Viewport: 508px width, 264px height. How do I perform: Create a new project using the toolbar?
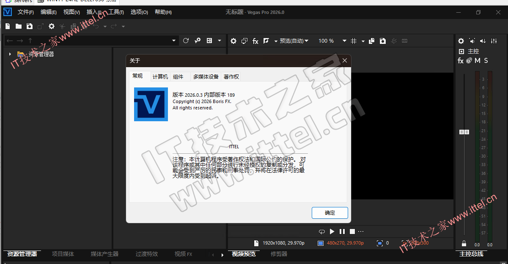tap(8, 26)
